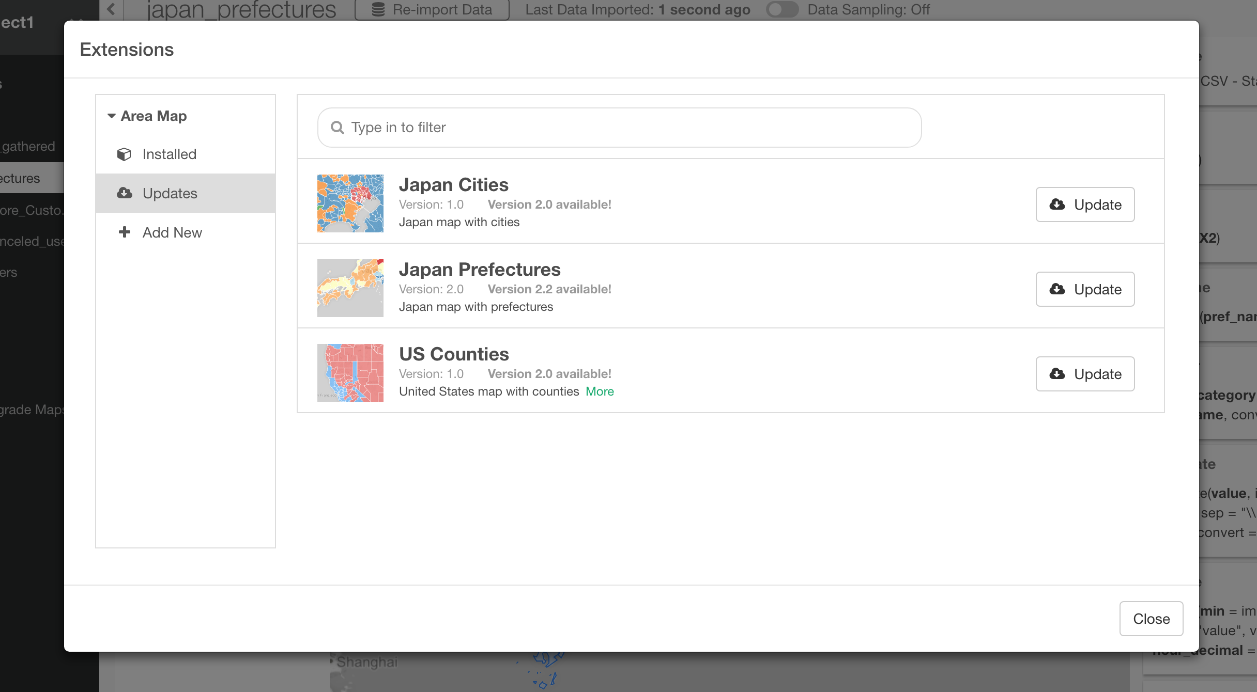The image size is (1257, 692).
Task: Click the US Counties title
Action: pos(454,354)
